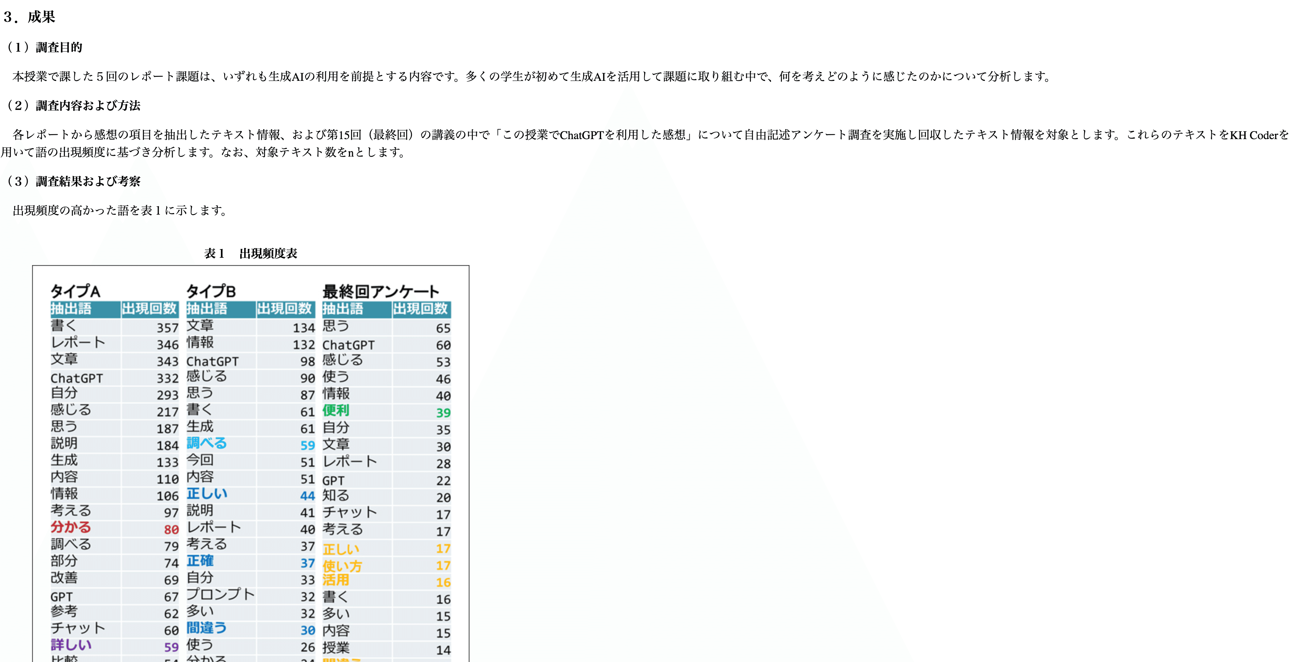Click the frequency table image thumbnail
The image size is (1297, 662).
pos(251,463)
